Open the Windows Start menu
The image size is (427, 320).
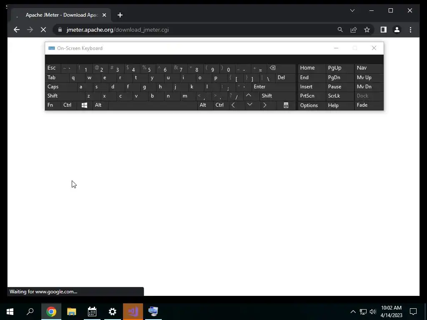(10, 312)
